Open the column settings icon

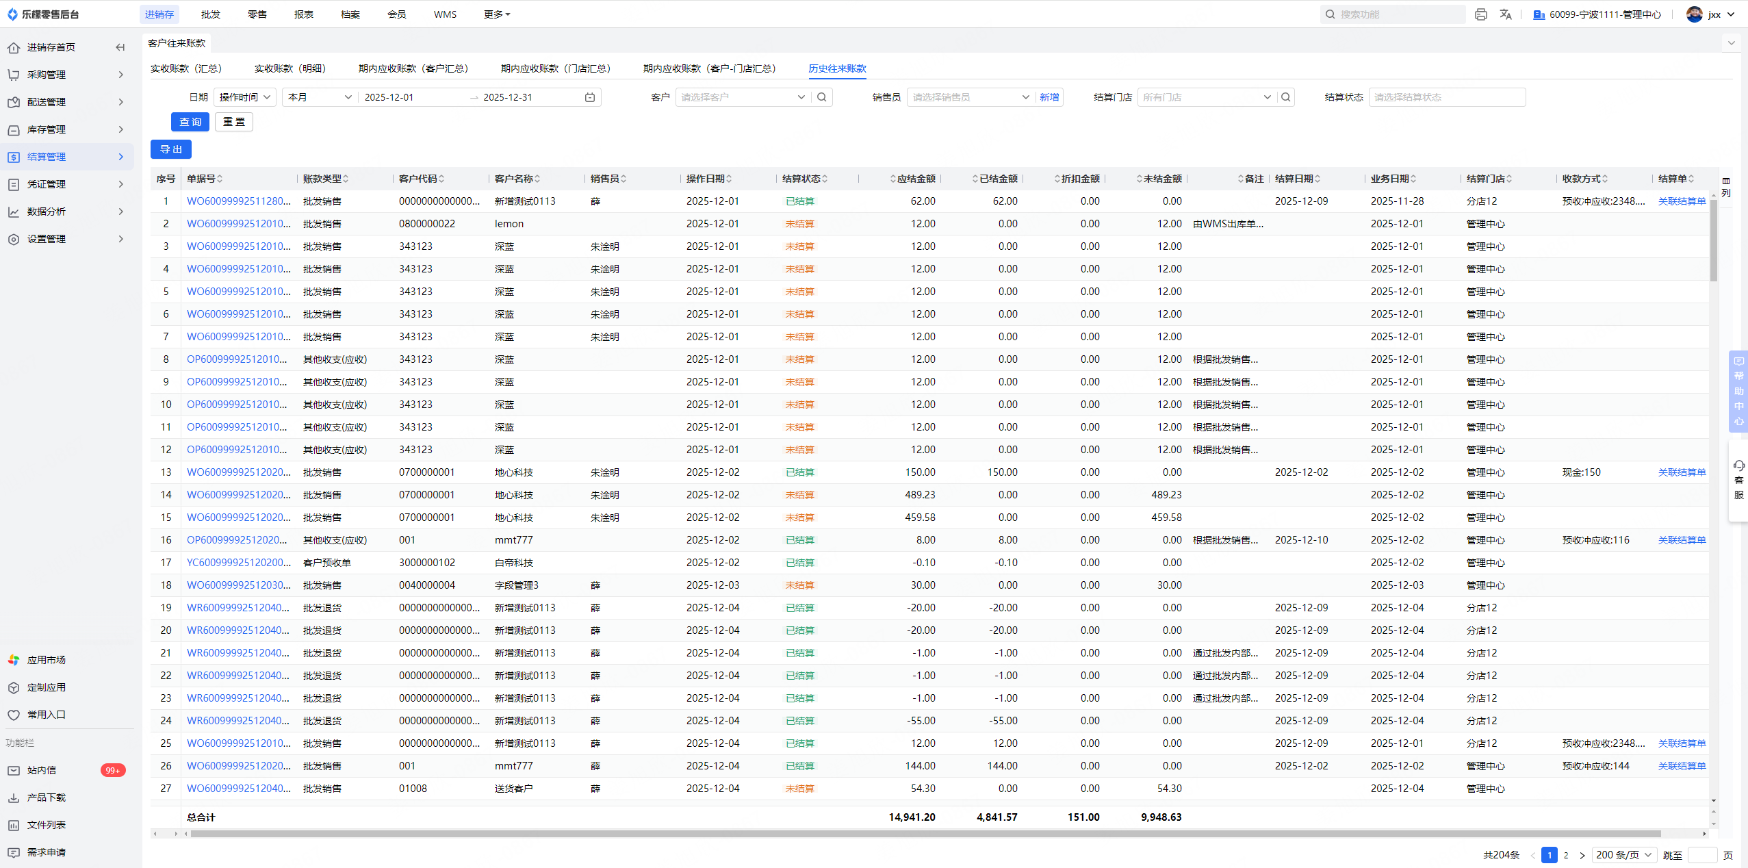pos(1726,181)
